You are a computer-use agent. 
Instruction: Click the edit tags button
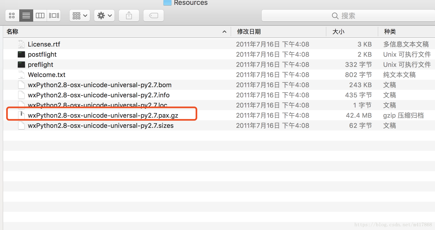point(154,16)
